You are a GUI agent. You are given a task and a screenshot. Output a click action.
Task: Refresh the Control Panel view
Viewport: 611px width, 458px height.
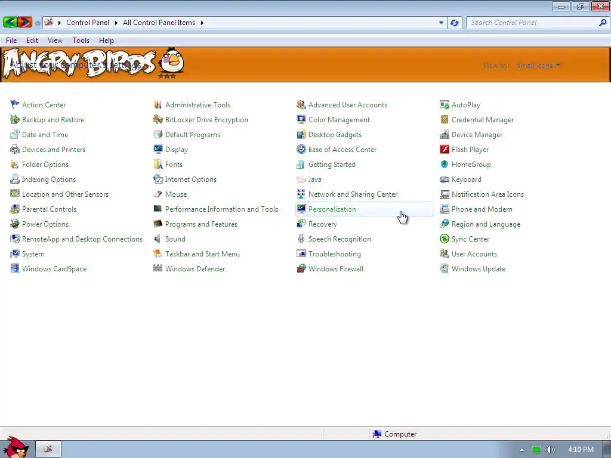[x=454, y=23]
